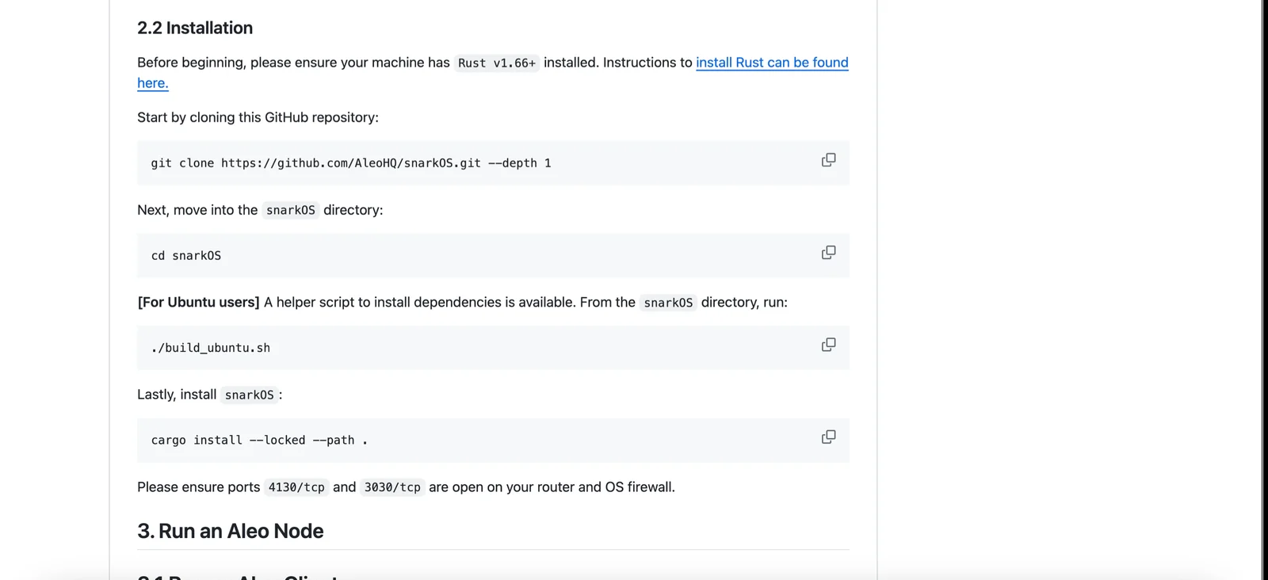
Task: Click the 'cd snarkOS' code text
Action: [x=186, y=256]
